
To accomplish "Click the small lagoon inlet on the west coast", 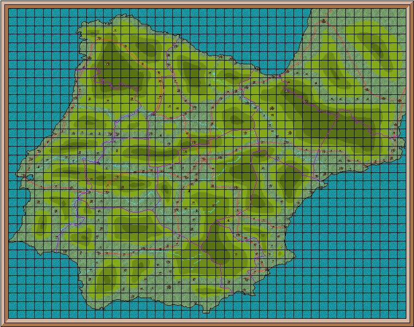I will coord(29,177).
